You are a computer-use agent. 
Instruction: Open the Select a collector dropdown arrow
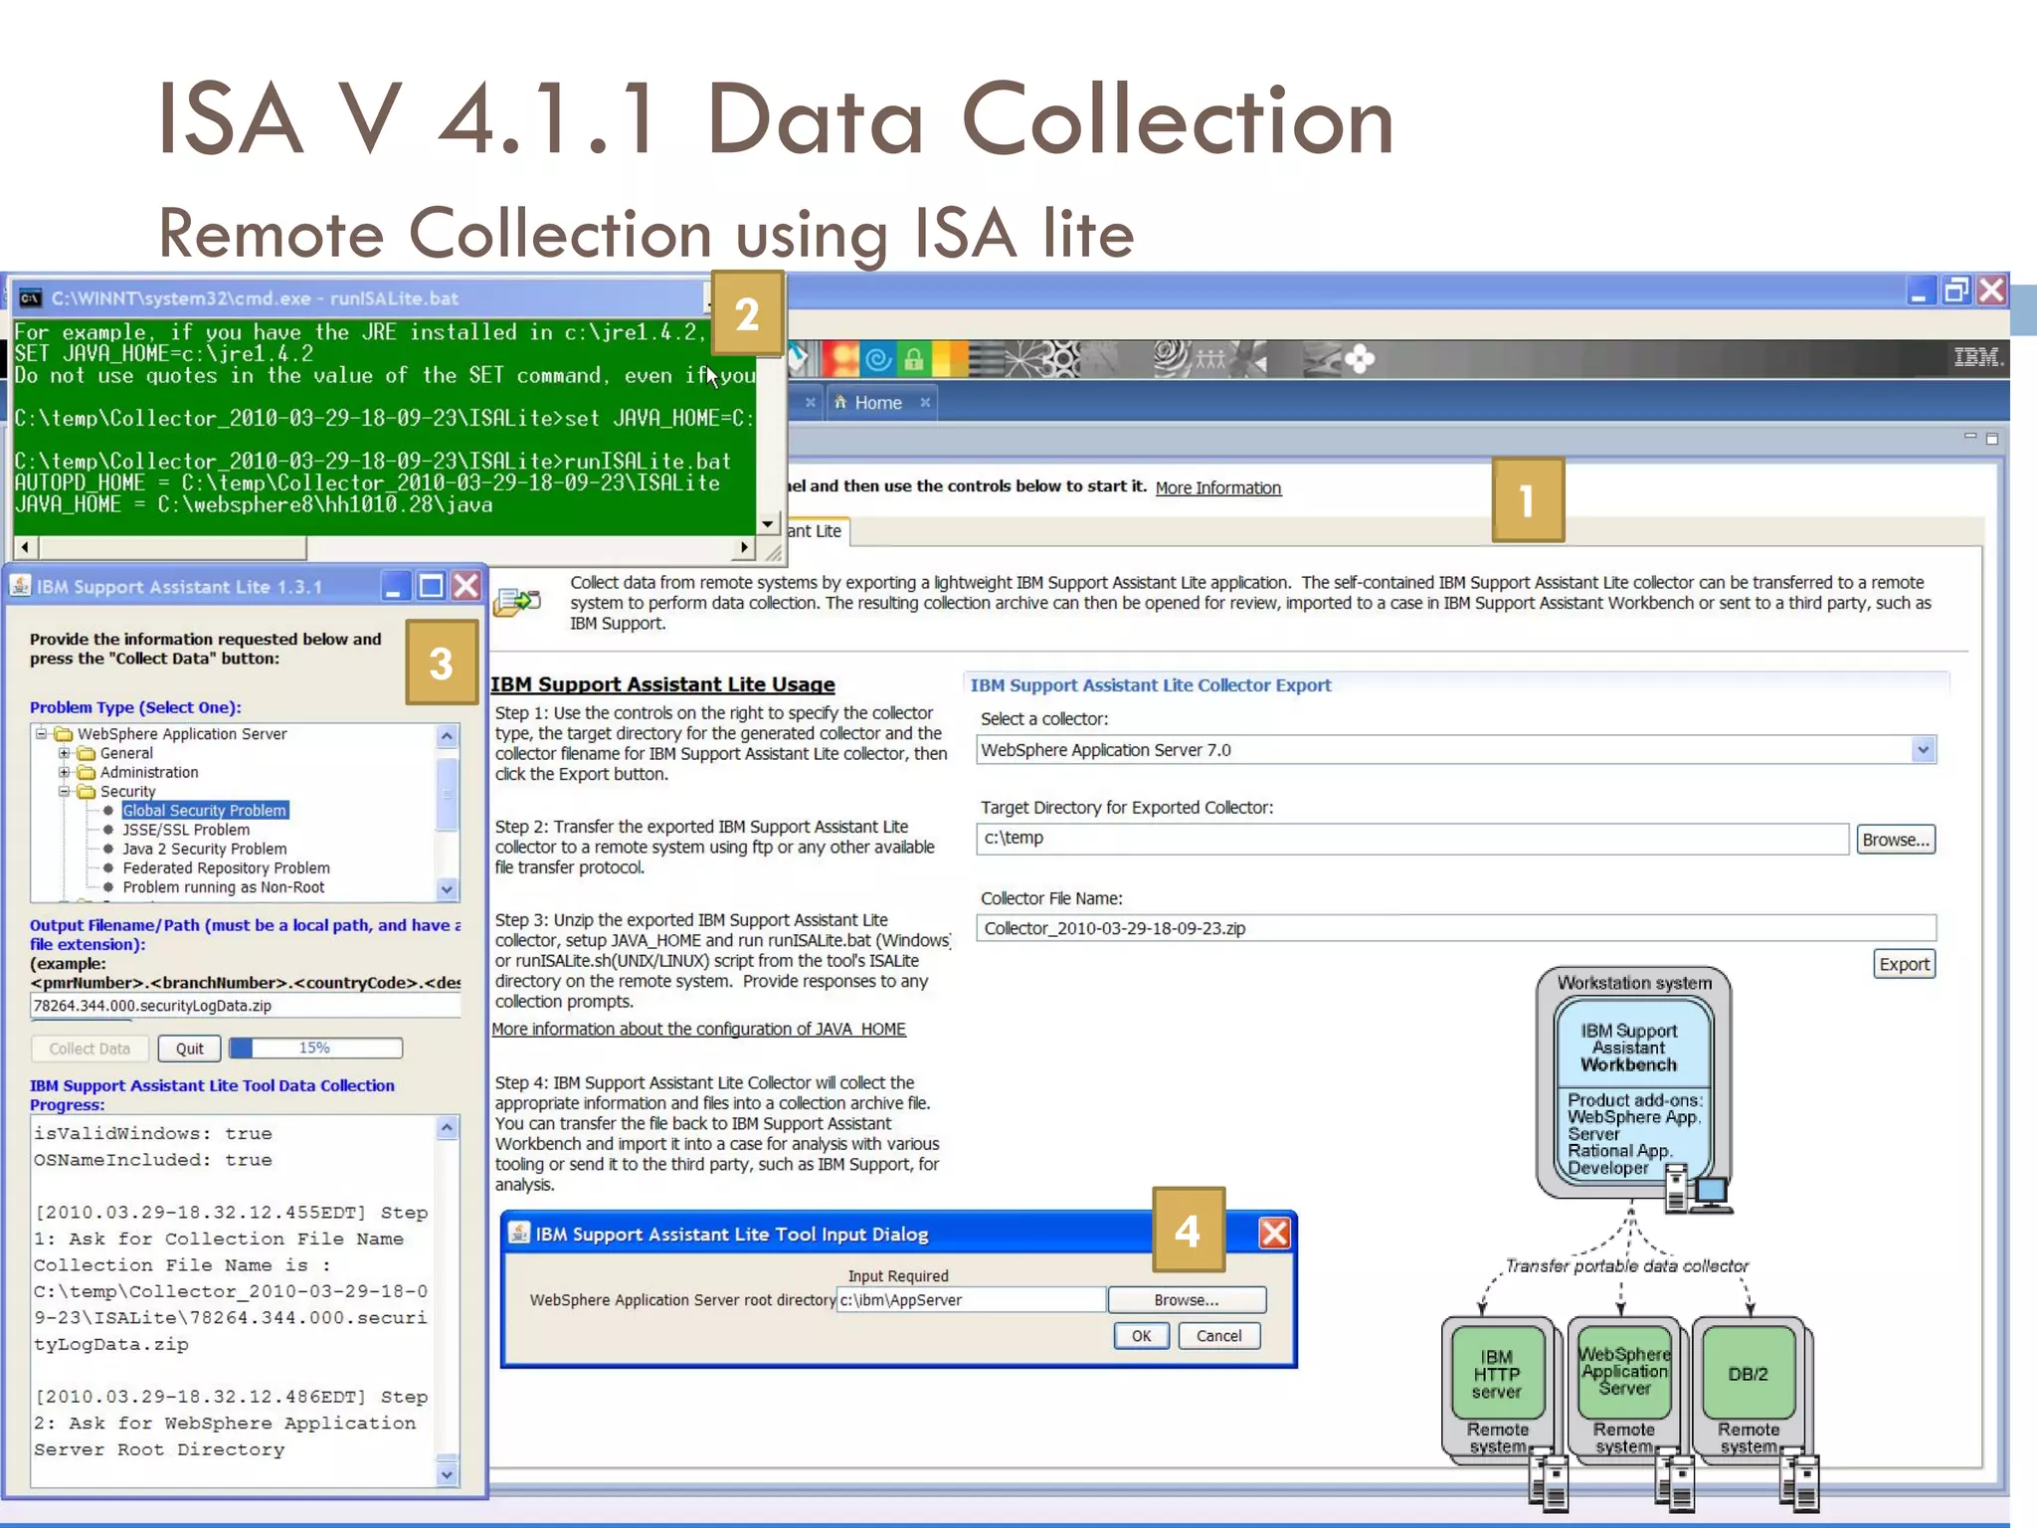pyautogui.click(x=1923, y=750)
